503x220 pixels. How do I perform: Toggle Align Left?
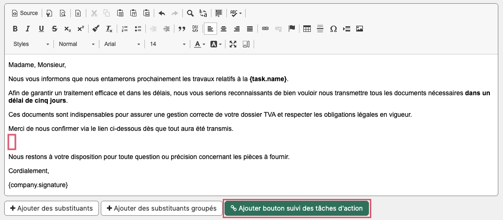210,29
